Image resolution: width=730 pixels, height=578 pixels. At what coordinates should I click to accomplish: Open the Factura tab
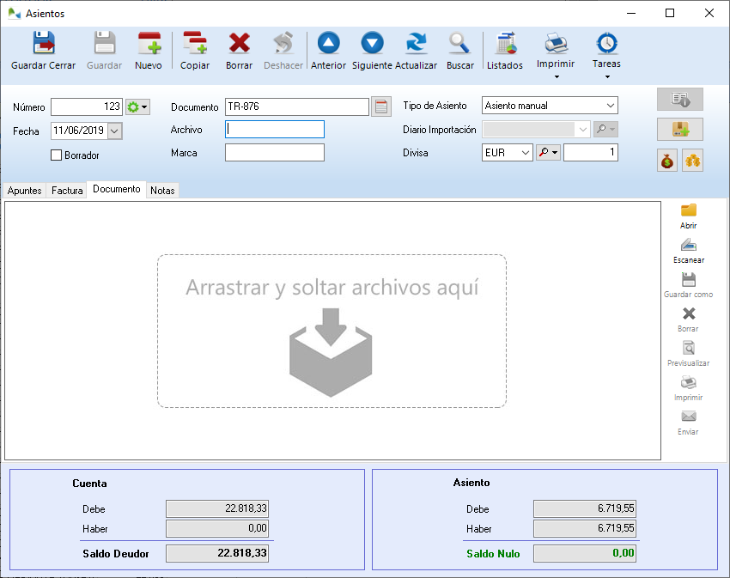(x=66, y=190)
